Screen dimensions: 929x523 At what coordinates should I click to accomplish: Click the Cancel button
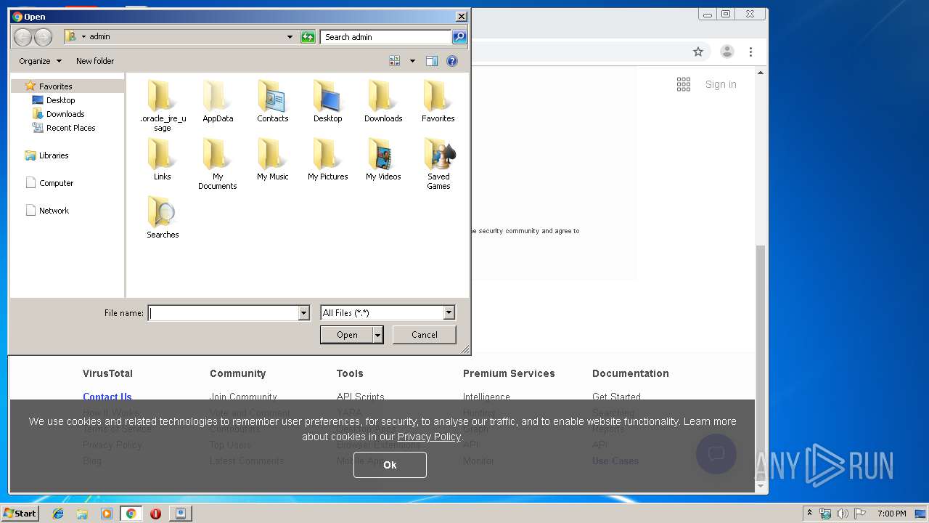pyautogui.click(x=425, y=335)
